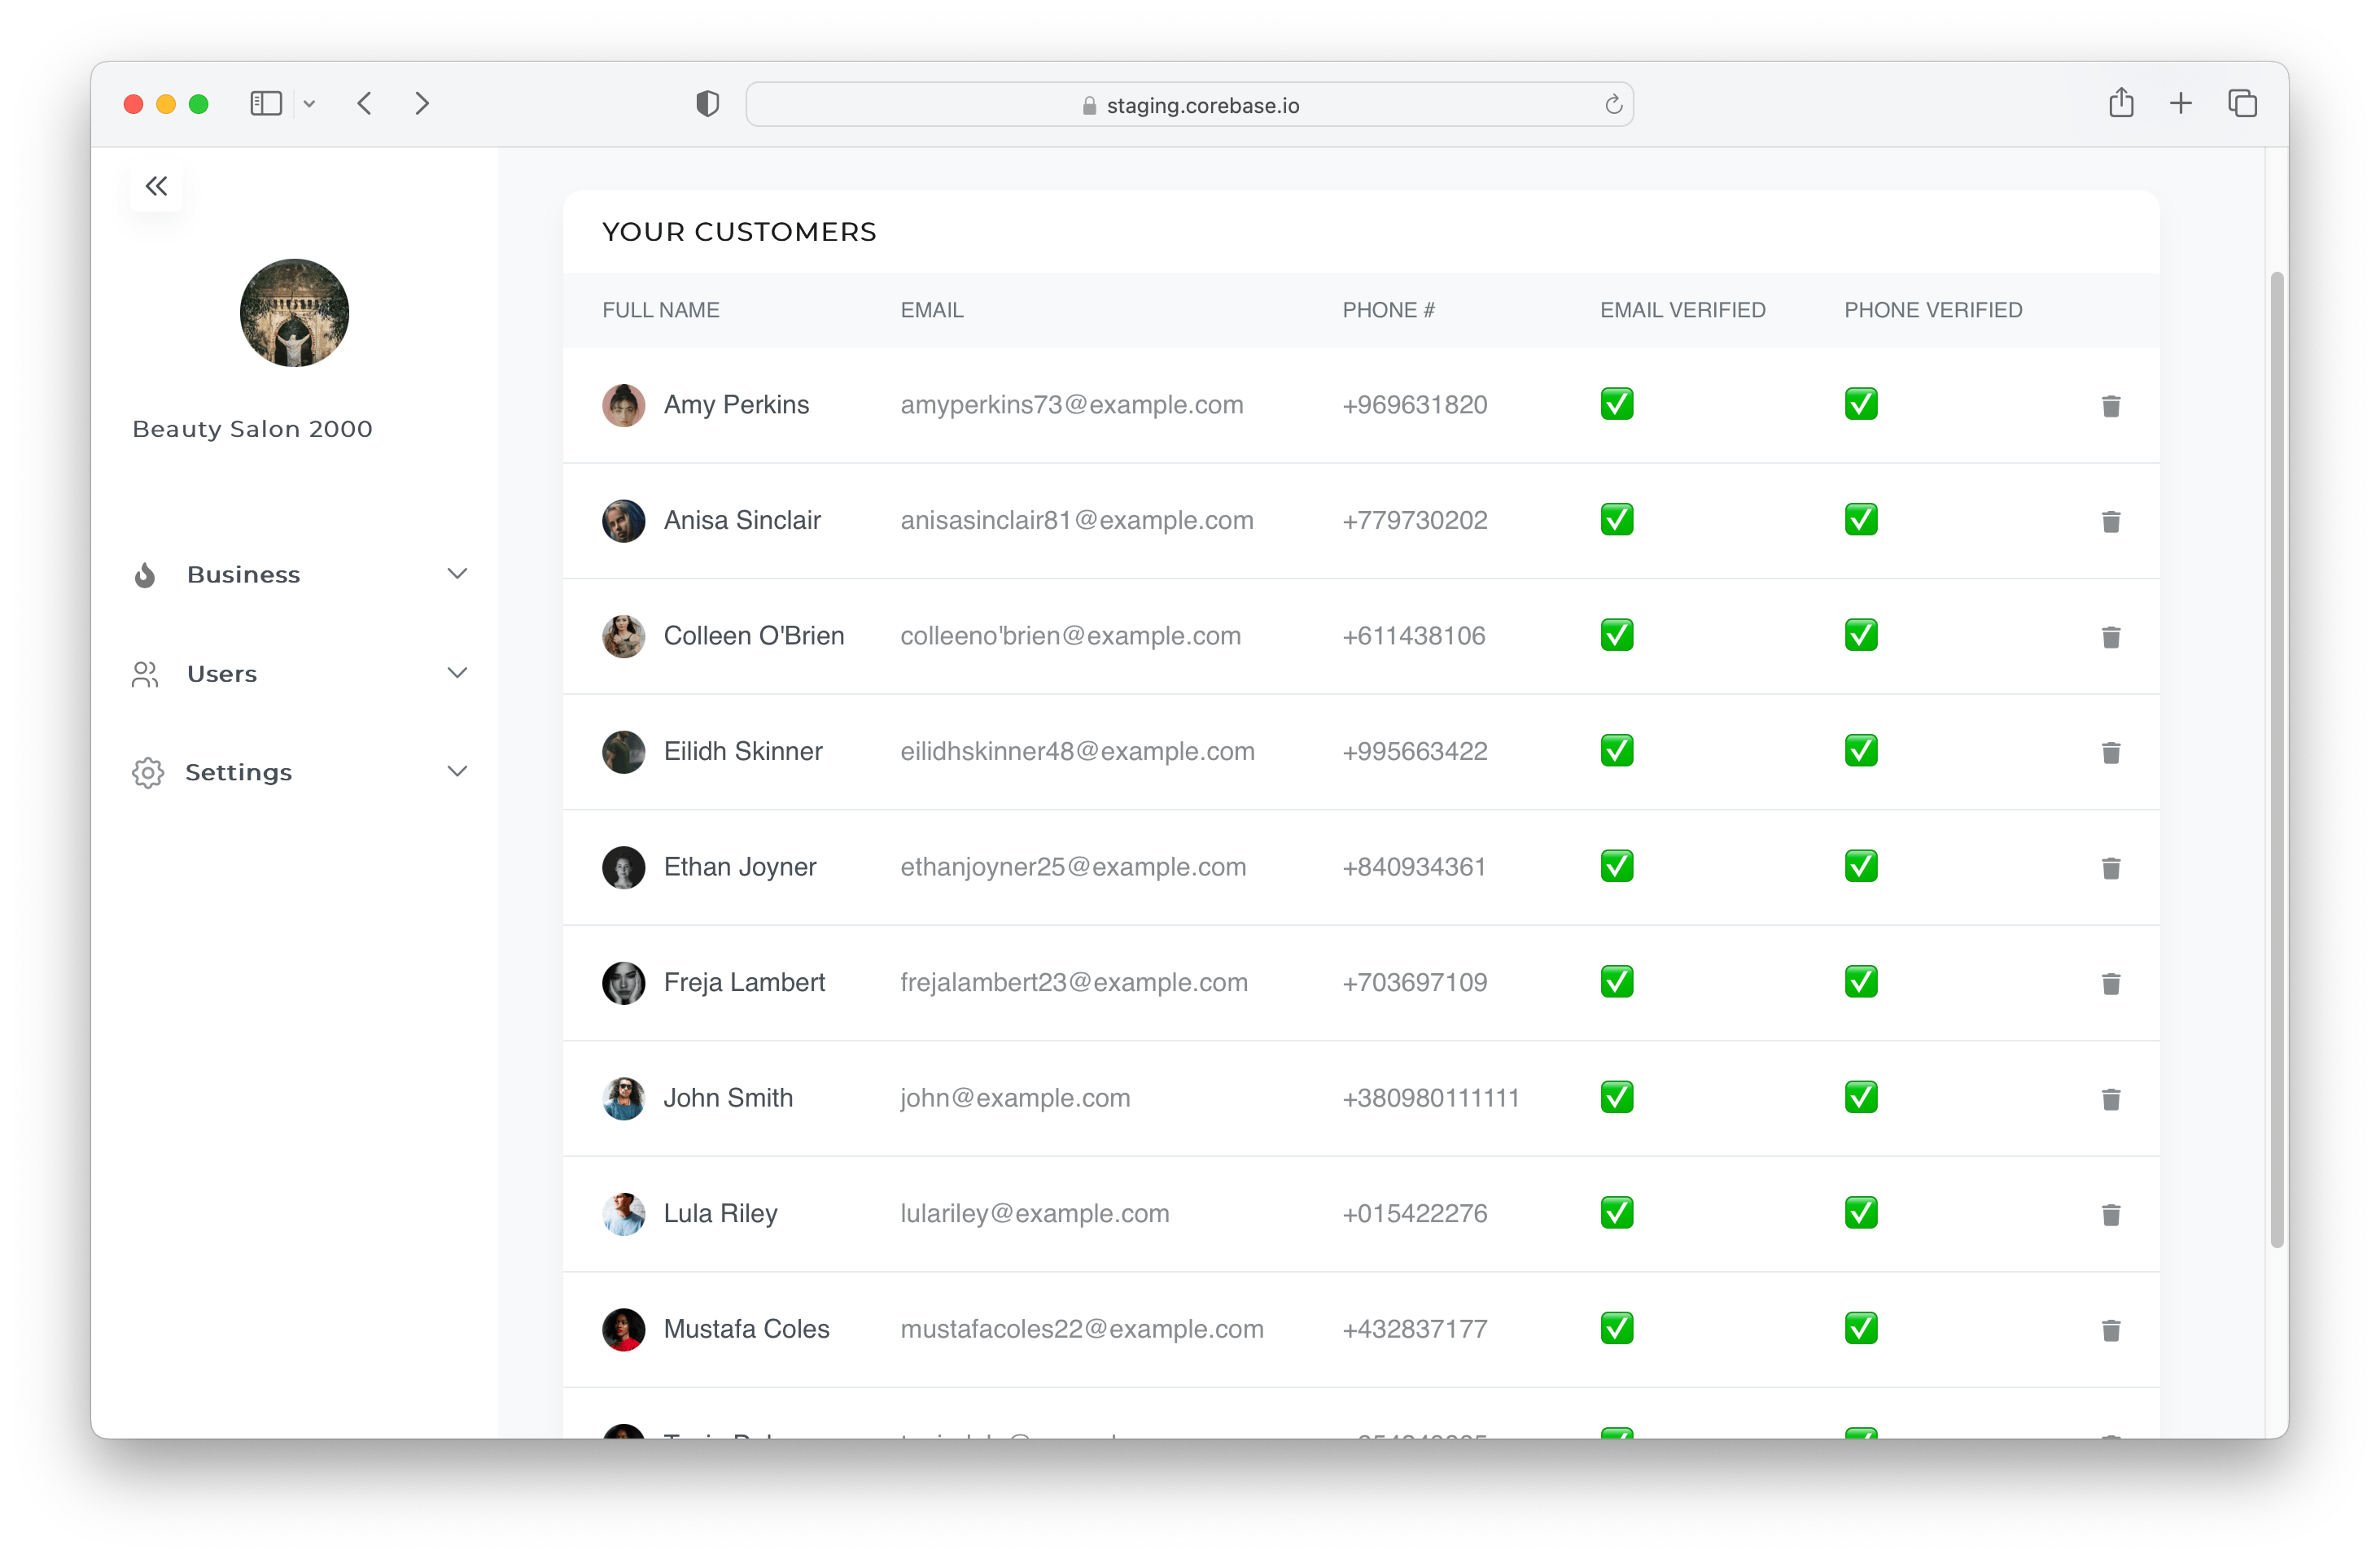Open the privacy shield icon

click(x=707, y=104)
